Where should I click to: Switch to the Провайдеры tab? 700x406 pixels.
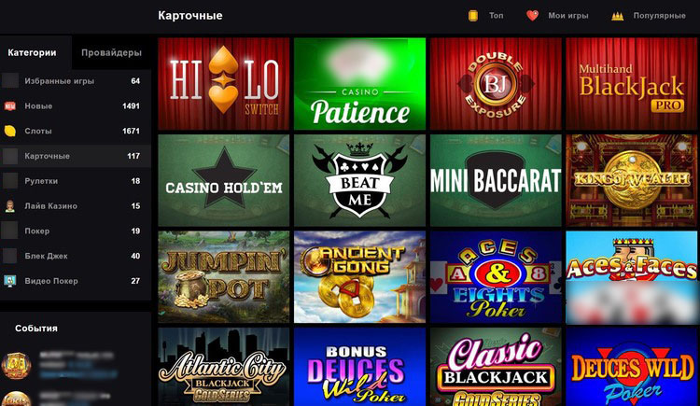(111, 52)
